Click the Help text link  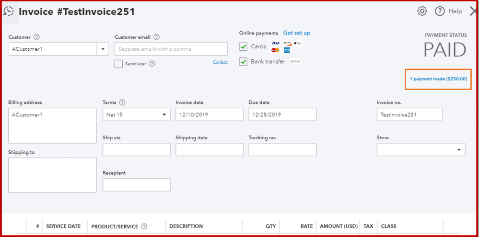coord(455,11)
